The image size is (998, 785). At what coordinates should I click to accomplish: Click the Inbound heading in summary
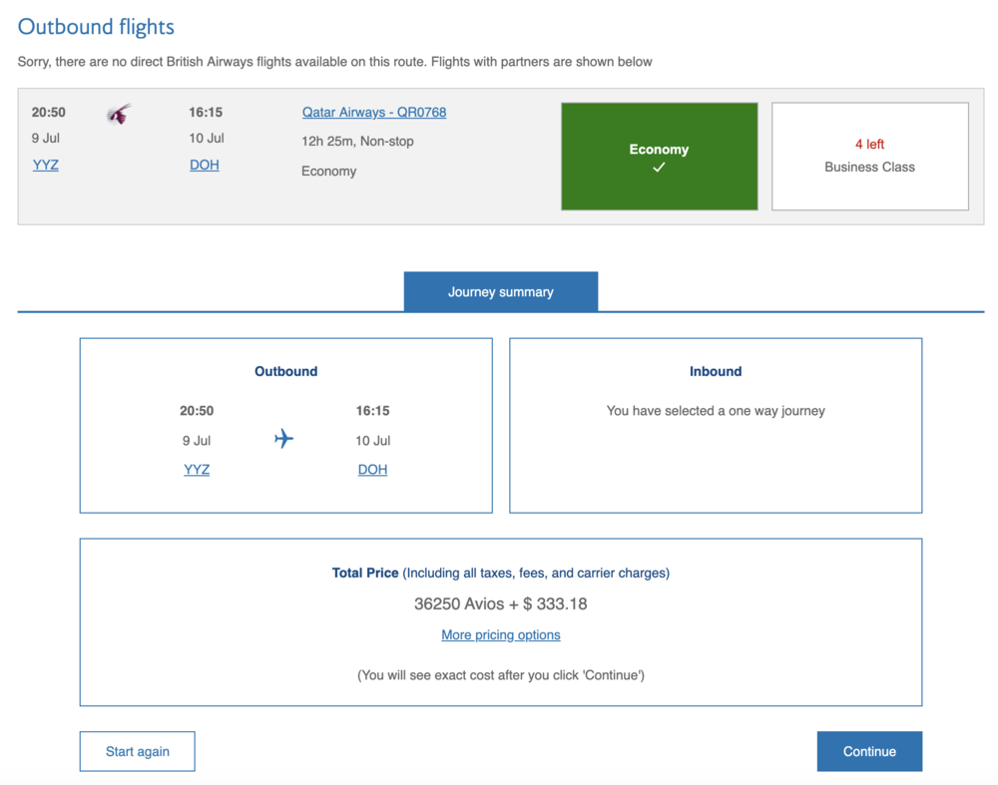point(716,371)
